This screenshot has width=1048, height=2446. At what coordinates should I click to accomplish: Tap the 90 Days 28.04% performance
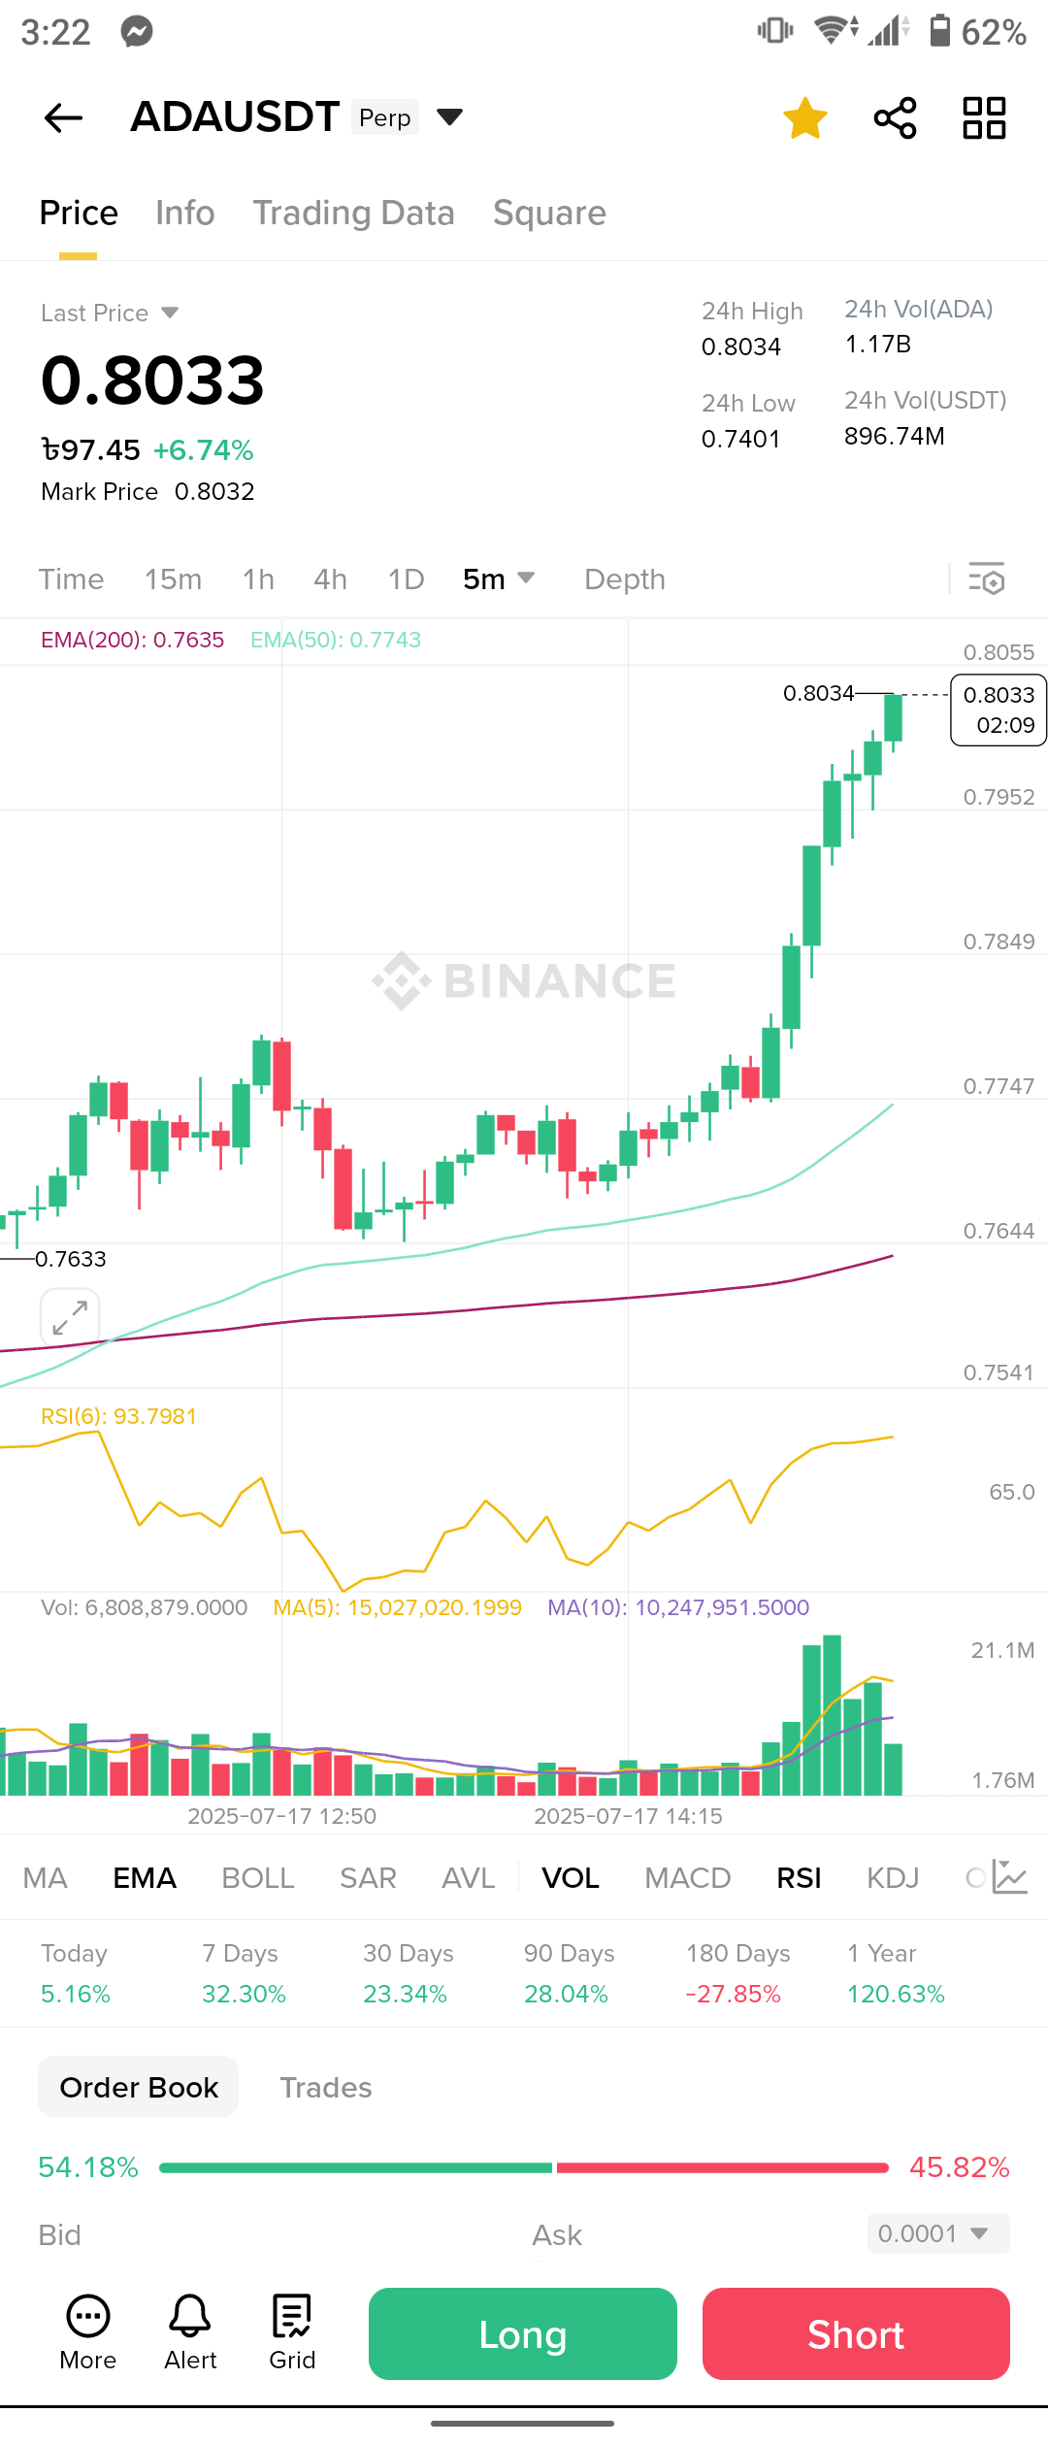point(570,1973)
